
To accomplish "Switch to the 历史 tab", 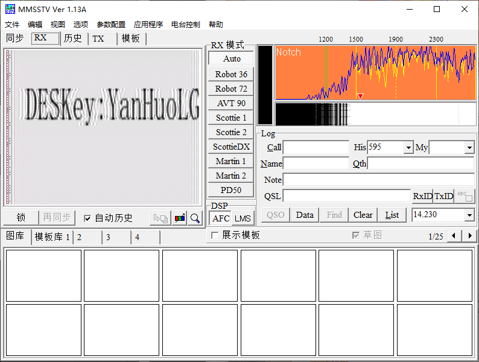I will (74, 39).
